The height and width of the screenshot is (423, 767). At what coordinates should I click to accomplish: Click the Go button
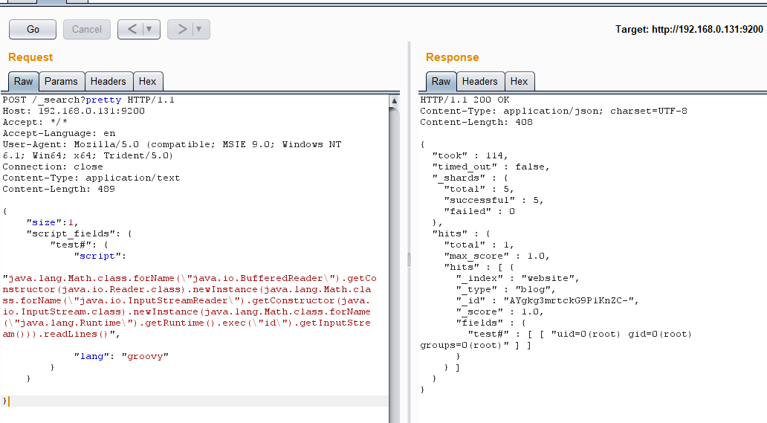[x=33, y=29]
